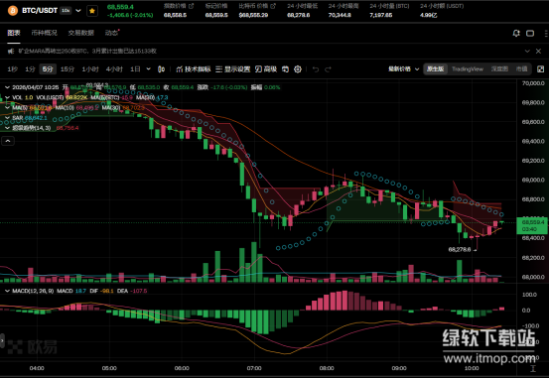Collapse the date OHLC legend row chevron
The width and height of the screenshot is (550, 378).
(x=7, y=87)
